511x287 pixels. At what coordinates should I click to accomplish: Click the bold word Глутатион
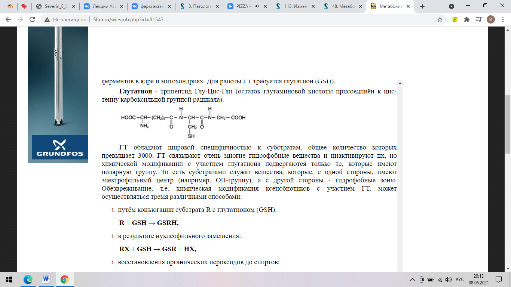(135, 92)
